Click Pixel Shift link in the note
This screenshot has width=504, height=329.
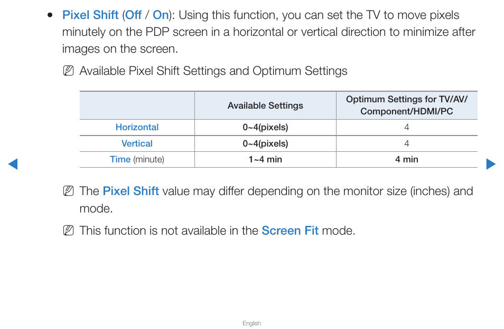click(x=131, y=191)
